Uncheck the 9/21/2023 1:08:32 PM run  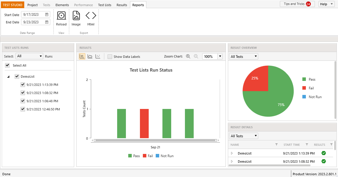(22, 93)
